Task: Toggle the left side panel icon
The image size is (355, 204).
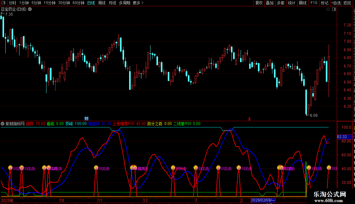Action: pos(3,3)
